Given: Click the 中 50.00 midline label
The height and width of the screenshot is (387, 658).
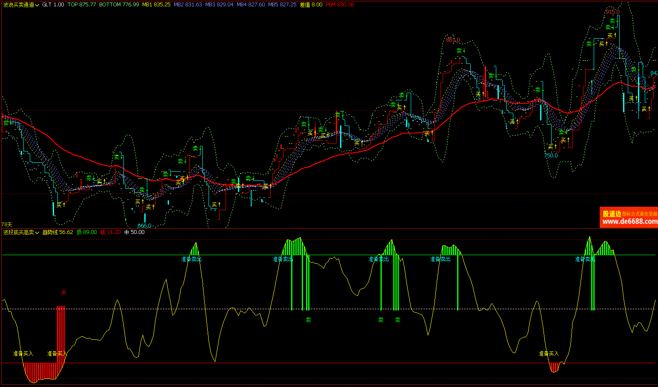Looking at the screenshot, I should pos(134,232).
